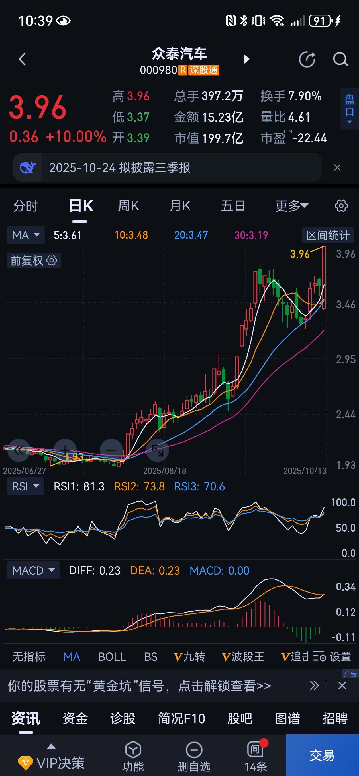Tap the next stock triangle arrow
The image size is (359, 776).
click(247, 59)
